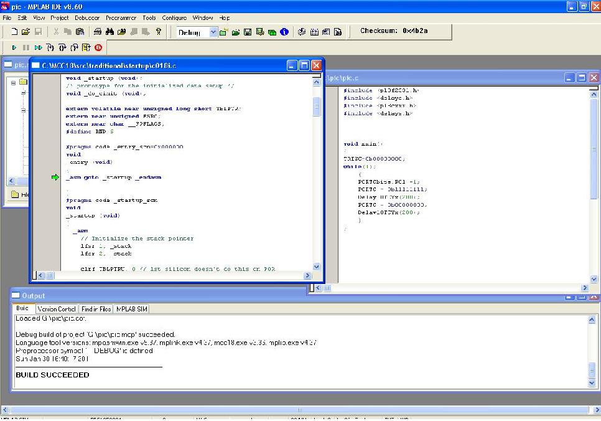
Task: Click the 'Loaded G:\pic\pic.cof' output line
Action: pos(51,318)
